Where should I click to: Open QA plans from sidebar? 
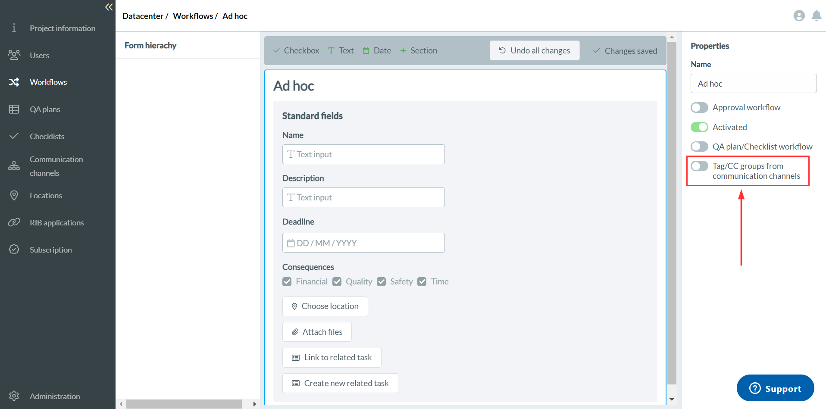tap(44, 109)
